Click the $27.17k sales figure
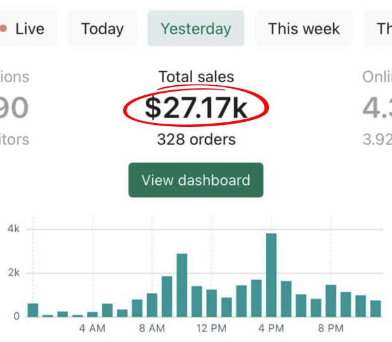 (x=196, y=108)
